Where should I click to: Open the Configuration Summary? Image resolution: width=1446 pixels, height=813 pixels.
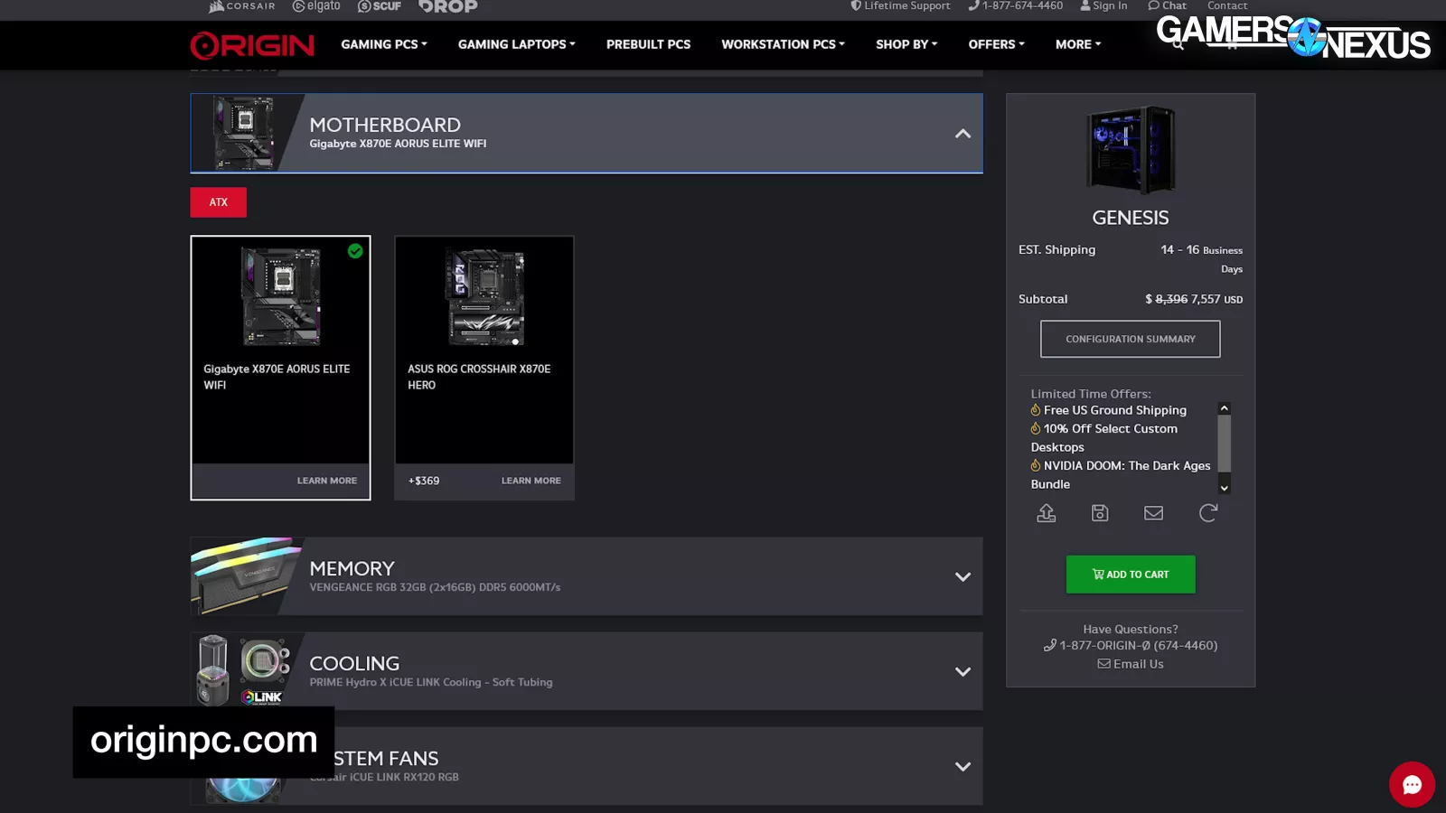click(x=1130, y=339)
